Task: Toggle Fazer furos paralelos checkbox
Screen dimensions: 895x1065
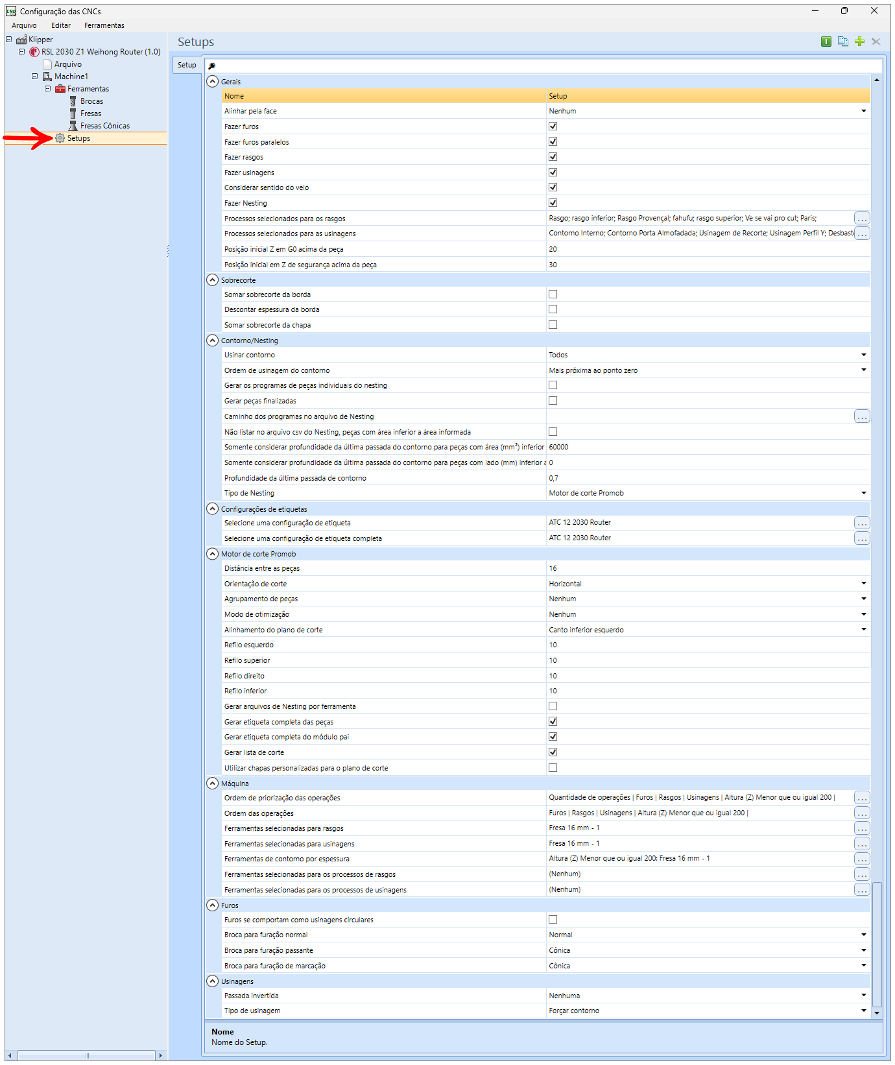Action: (x=553, y=141)
